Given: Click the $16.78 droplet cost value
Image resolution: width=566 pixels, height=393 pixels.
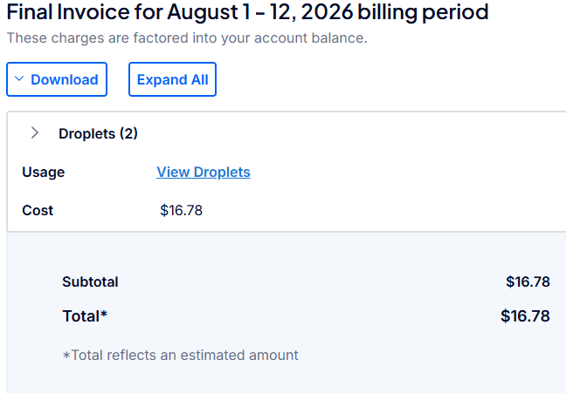Looking at the screenshot, I should (x=181, y=210).
